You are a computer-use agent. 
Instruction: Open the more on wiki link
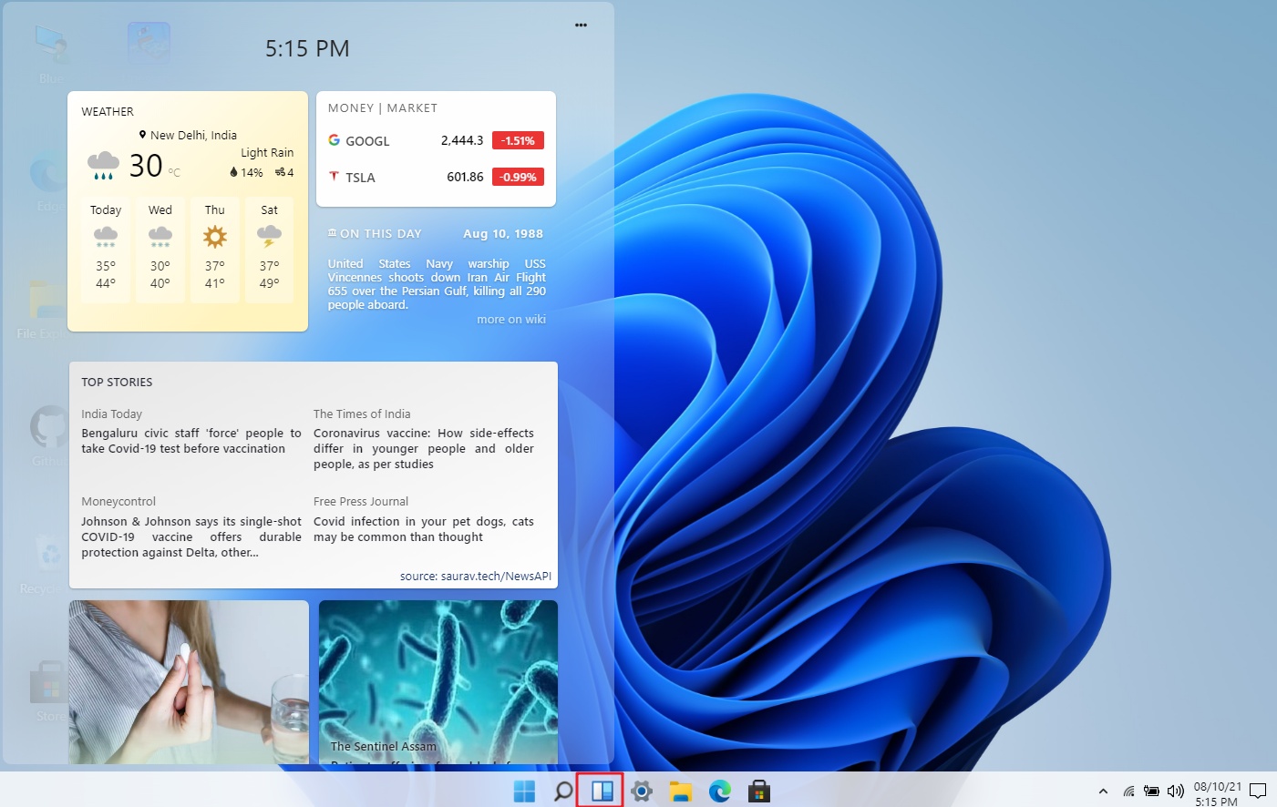[511, 319]
